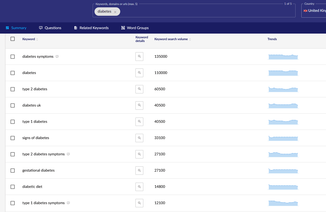
Task: Open keyword details for type 2 diabetes
Action: 139,89
